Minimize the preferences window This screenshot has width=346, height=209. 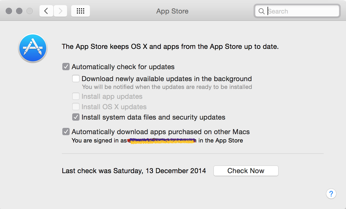pyautogui.click(x=19, y=11)
